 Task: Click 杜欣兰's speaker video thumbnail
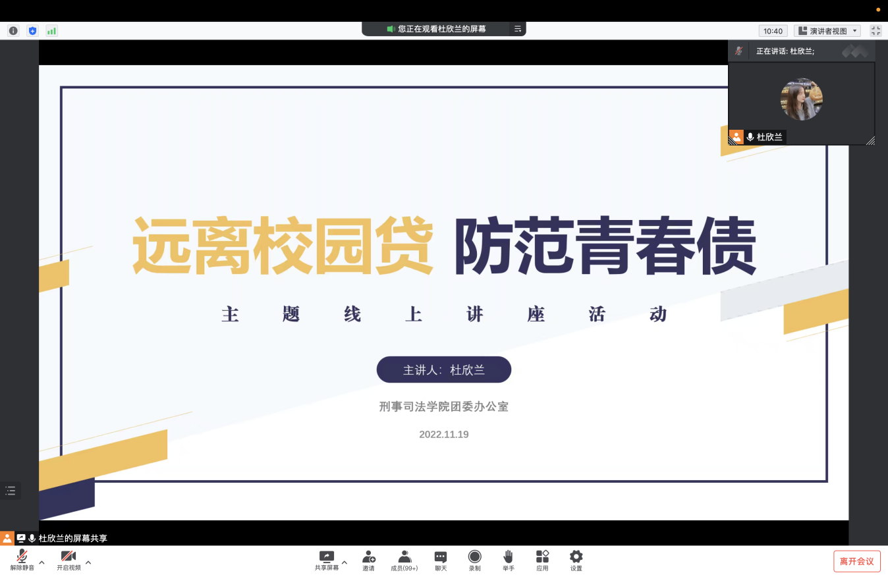[801, 99]
